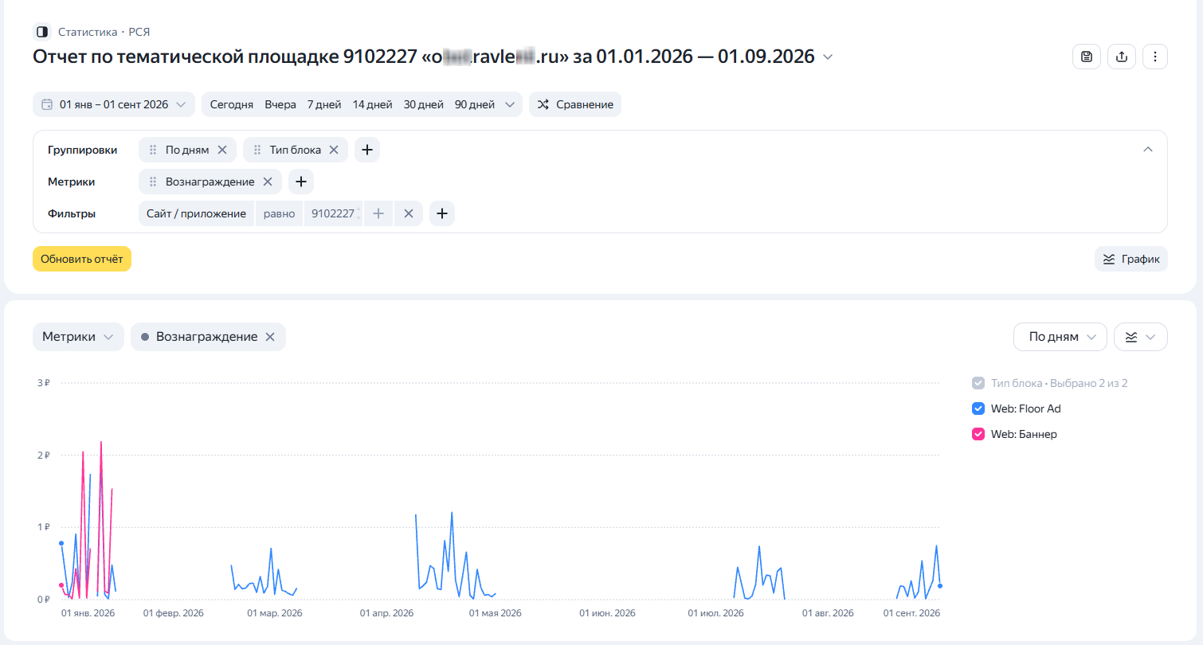Click the export/share report icon

click(x=1122, y=57)
